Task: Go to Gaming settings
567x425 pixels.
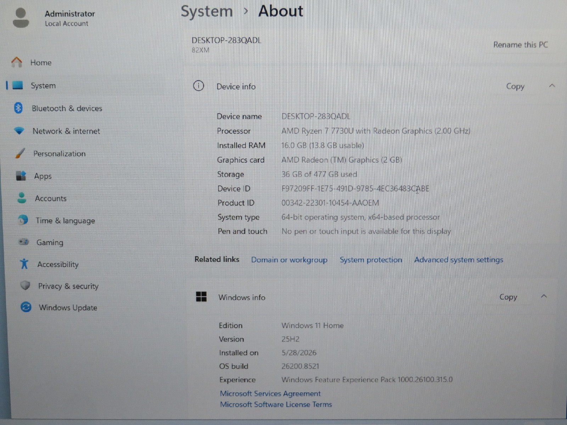Action: point(50,243)
